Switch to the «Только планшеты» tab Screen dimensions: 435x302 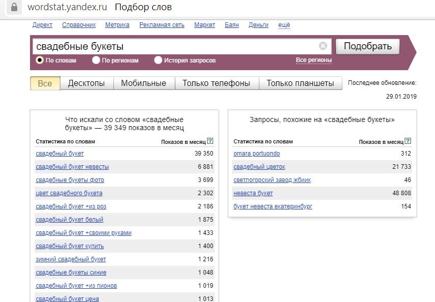300,82
